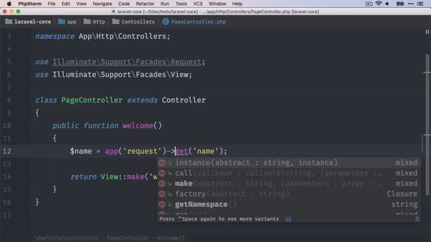Viewport: 431px width, 242px height.
Task: Click the inspection pause indicator at editor top-right
Action: tap(427, 32)
